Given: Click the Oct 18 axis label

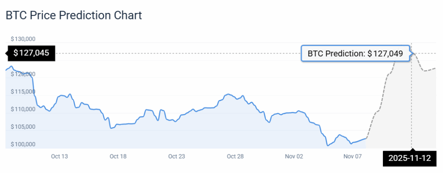Looking at the screenshot, I should 118,156.
